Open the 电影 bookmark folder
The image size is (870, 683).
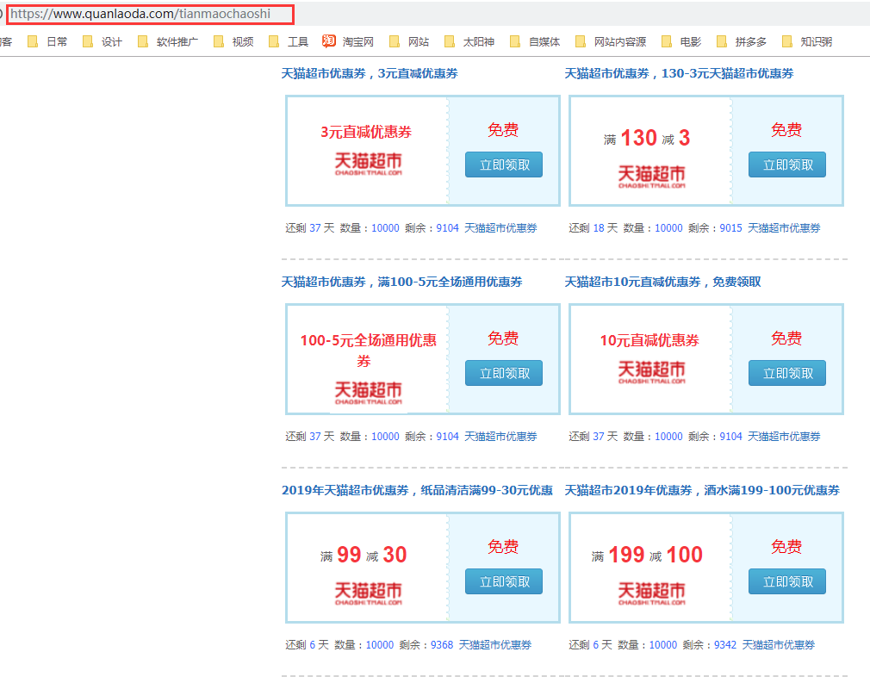pos(681,41)
